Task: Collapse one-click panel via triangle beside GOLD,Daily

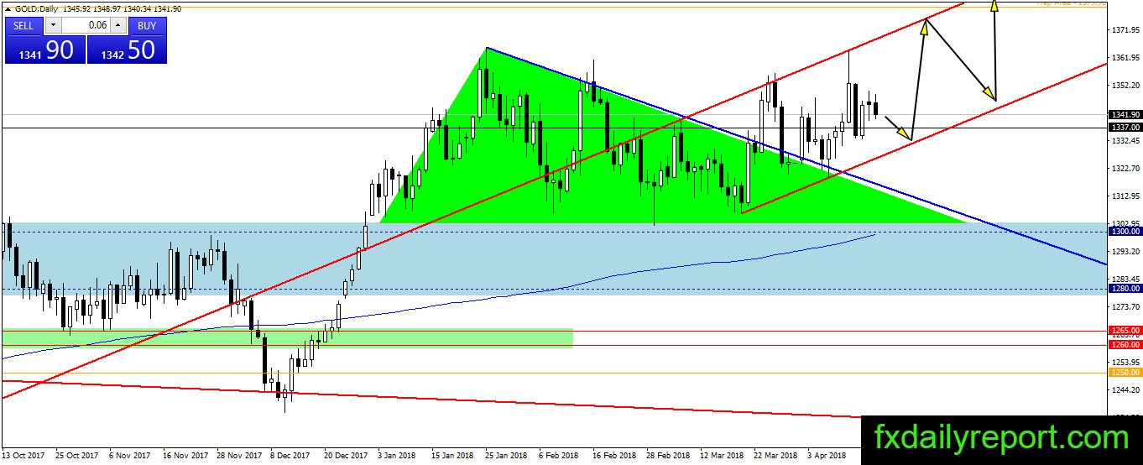Action: pyautogui.click(x=8, y=8)
